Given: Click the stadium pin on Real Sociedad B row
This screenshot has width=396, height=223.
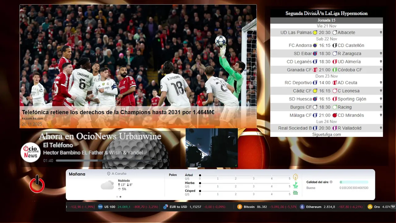Looking at the screenshot, I should 381,128.
